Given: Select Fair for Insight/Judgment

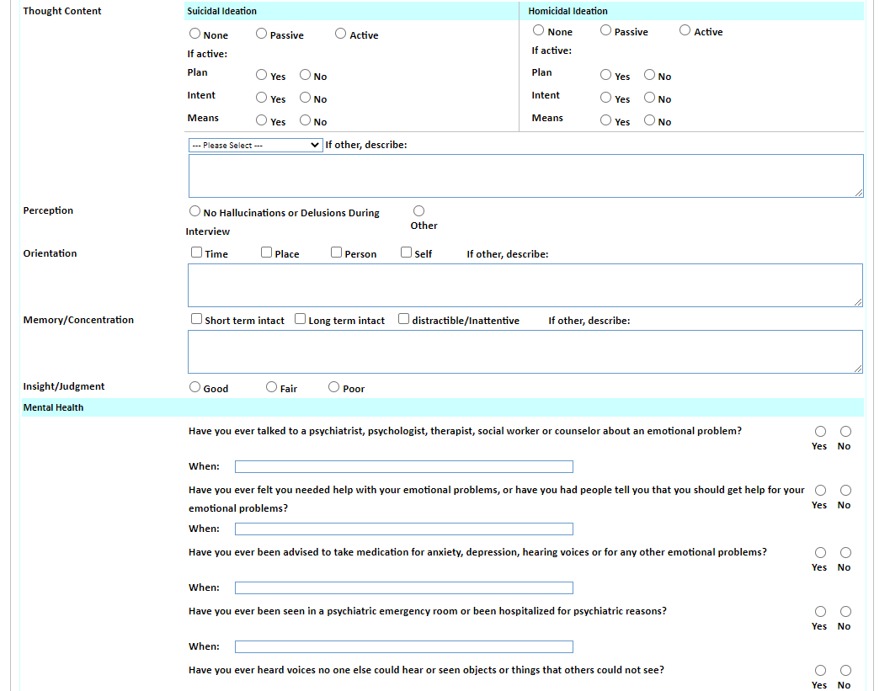Looking at the screenshot, I should coord(272,387).
